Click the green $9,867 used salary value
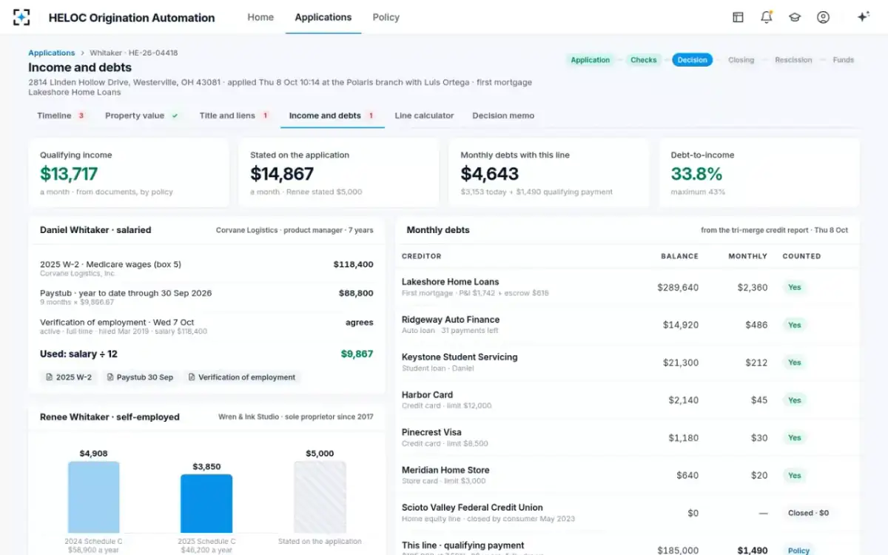888x555 pixels. 357,354
